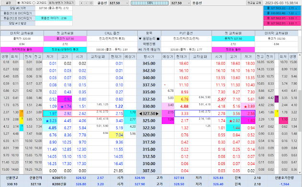
Task: Click the starred put high 2.32 cell
Action: 233,121
